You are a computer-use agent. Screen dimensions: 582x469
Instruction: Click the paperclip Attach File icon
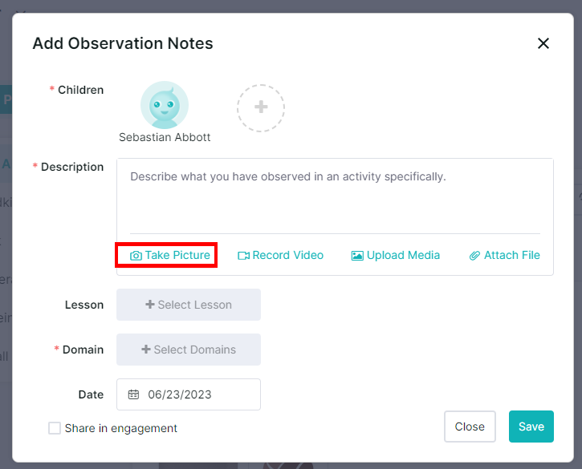click(475, 256)
